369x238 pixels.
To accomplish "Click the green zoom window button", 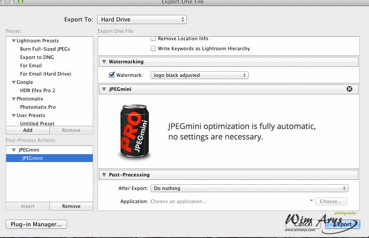I will pos(21,1).
